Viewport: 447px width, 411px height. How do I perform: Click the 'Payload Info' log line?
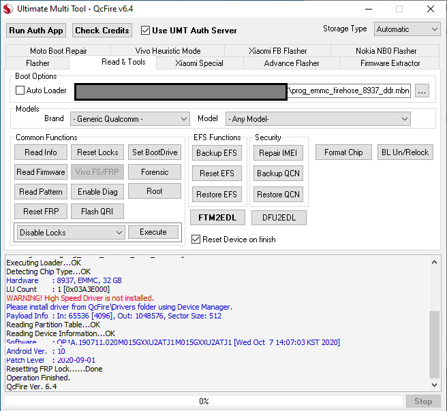click(114, 316)
